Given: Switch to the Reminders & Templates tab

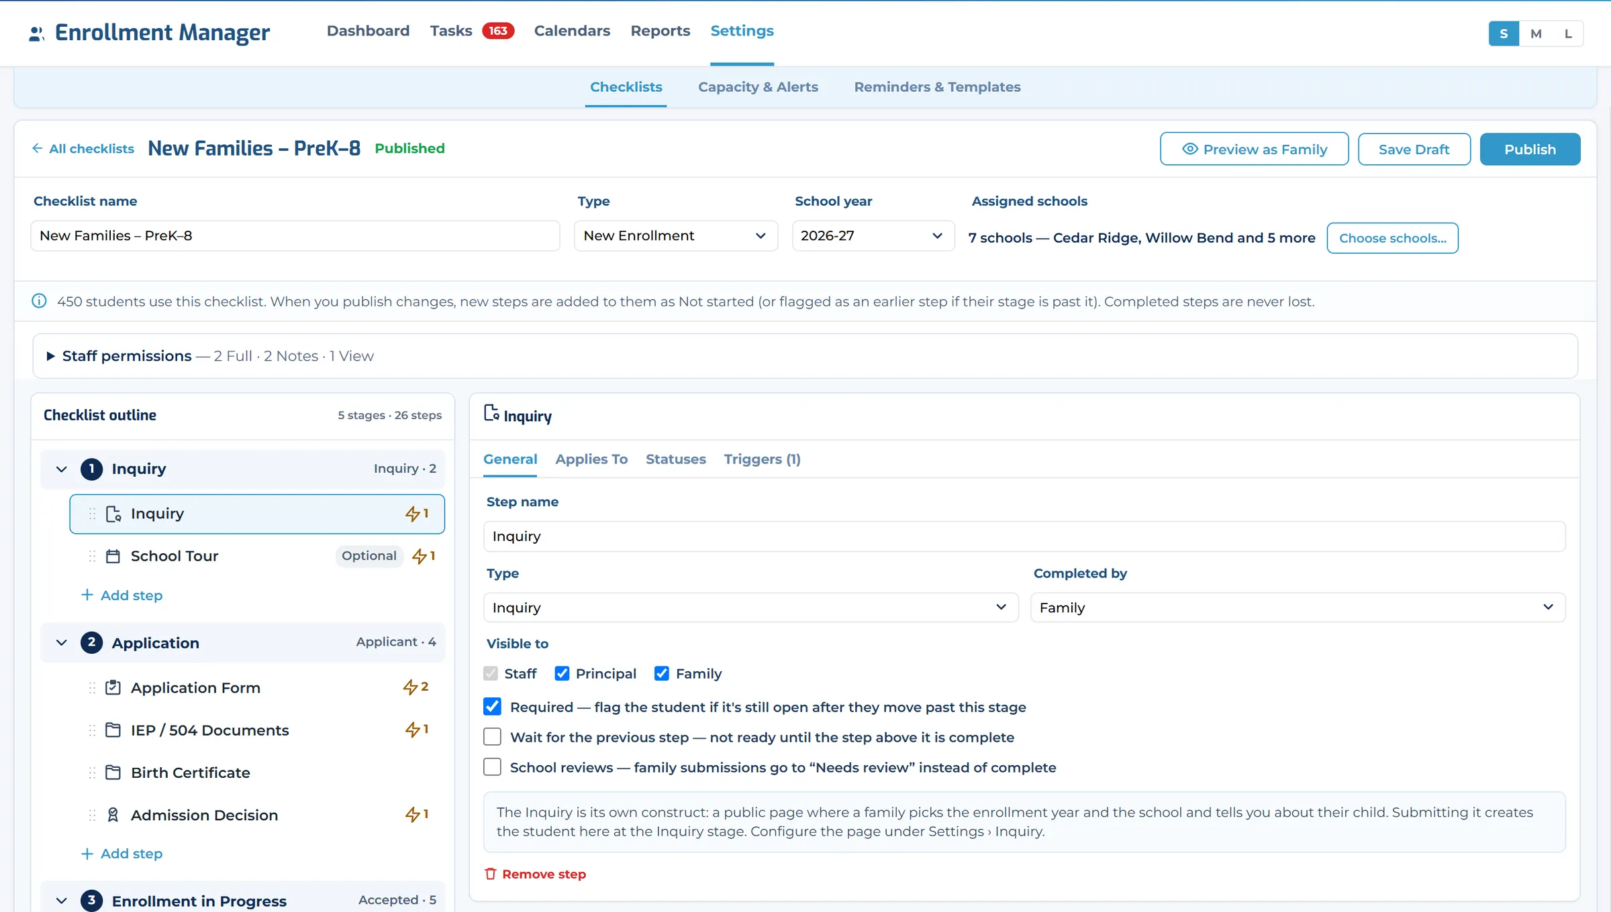Looking at the screenshot, I should [x=937, y=87].
